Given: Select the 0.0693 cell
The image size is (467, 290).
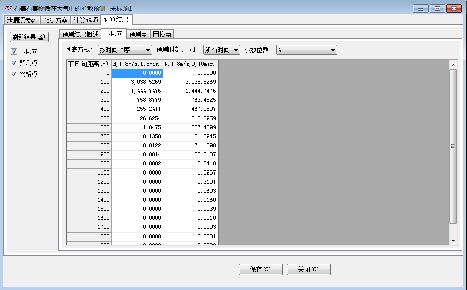Looking at the screenshot, I should click(191, 191).
